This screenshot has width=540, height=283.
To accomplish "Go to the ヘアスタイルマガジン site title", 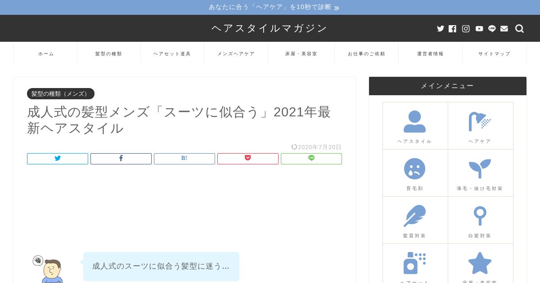I will pos(270,28).
